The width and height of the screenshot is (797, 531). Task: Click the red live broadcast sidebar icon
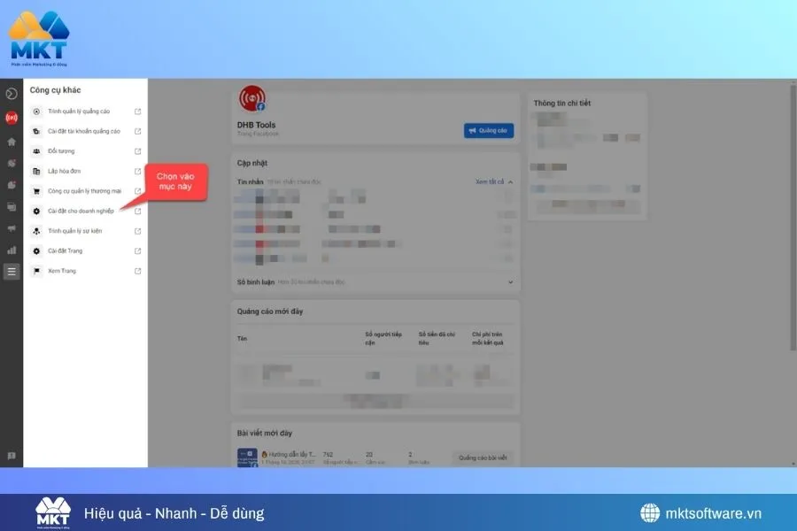[11, 118]
